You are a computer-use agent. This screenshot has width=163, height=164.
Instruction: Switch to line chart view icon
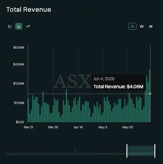point(10,26)
